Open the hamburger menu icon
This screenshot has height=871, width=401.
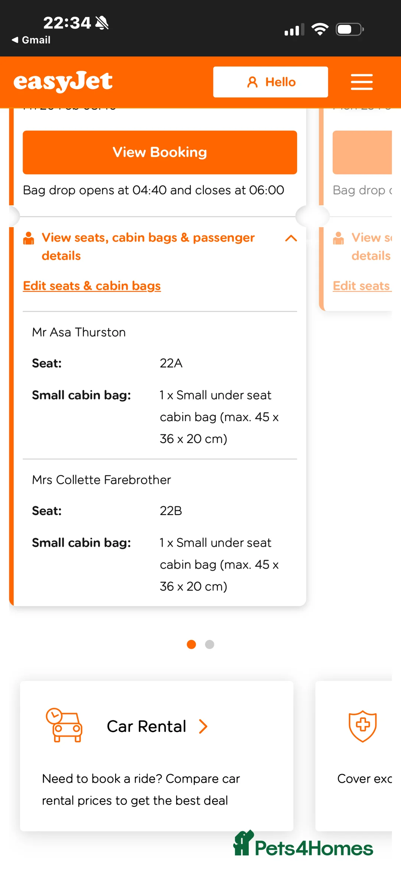point(362,82)
